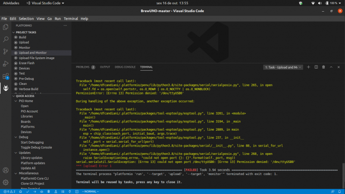Open the Atividades overview

pyautogui.click(x=11, y=3)
